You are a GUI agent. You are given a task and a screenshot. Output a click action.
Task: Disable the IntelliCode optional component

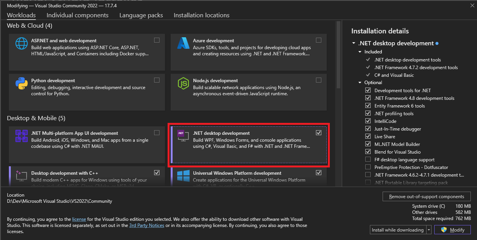point(368,121)
